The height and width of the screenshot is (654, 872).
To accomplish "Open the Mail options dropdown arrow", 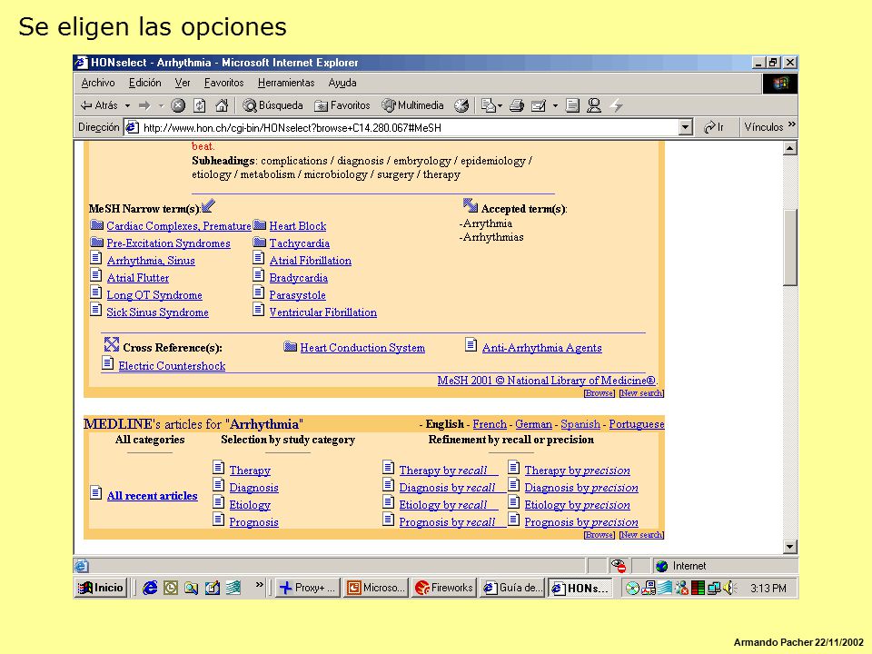I will 500,105.
